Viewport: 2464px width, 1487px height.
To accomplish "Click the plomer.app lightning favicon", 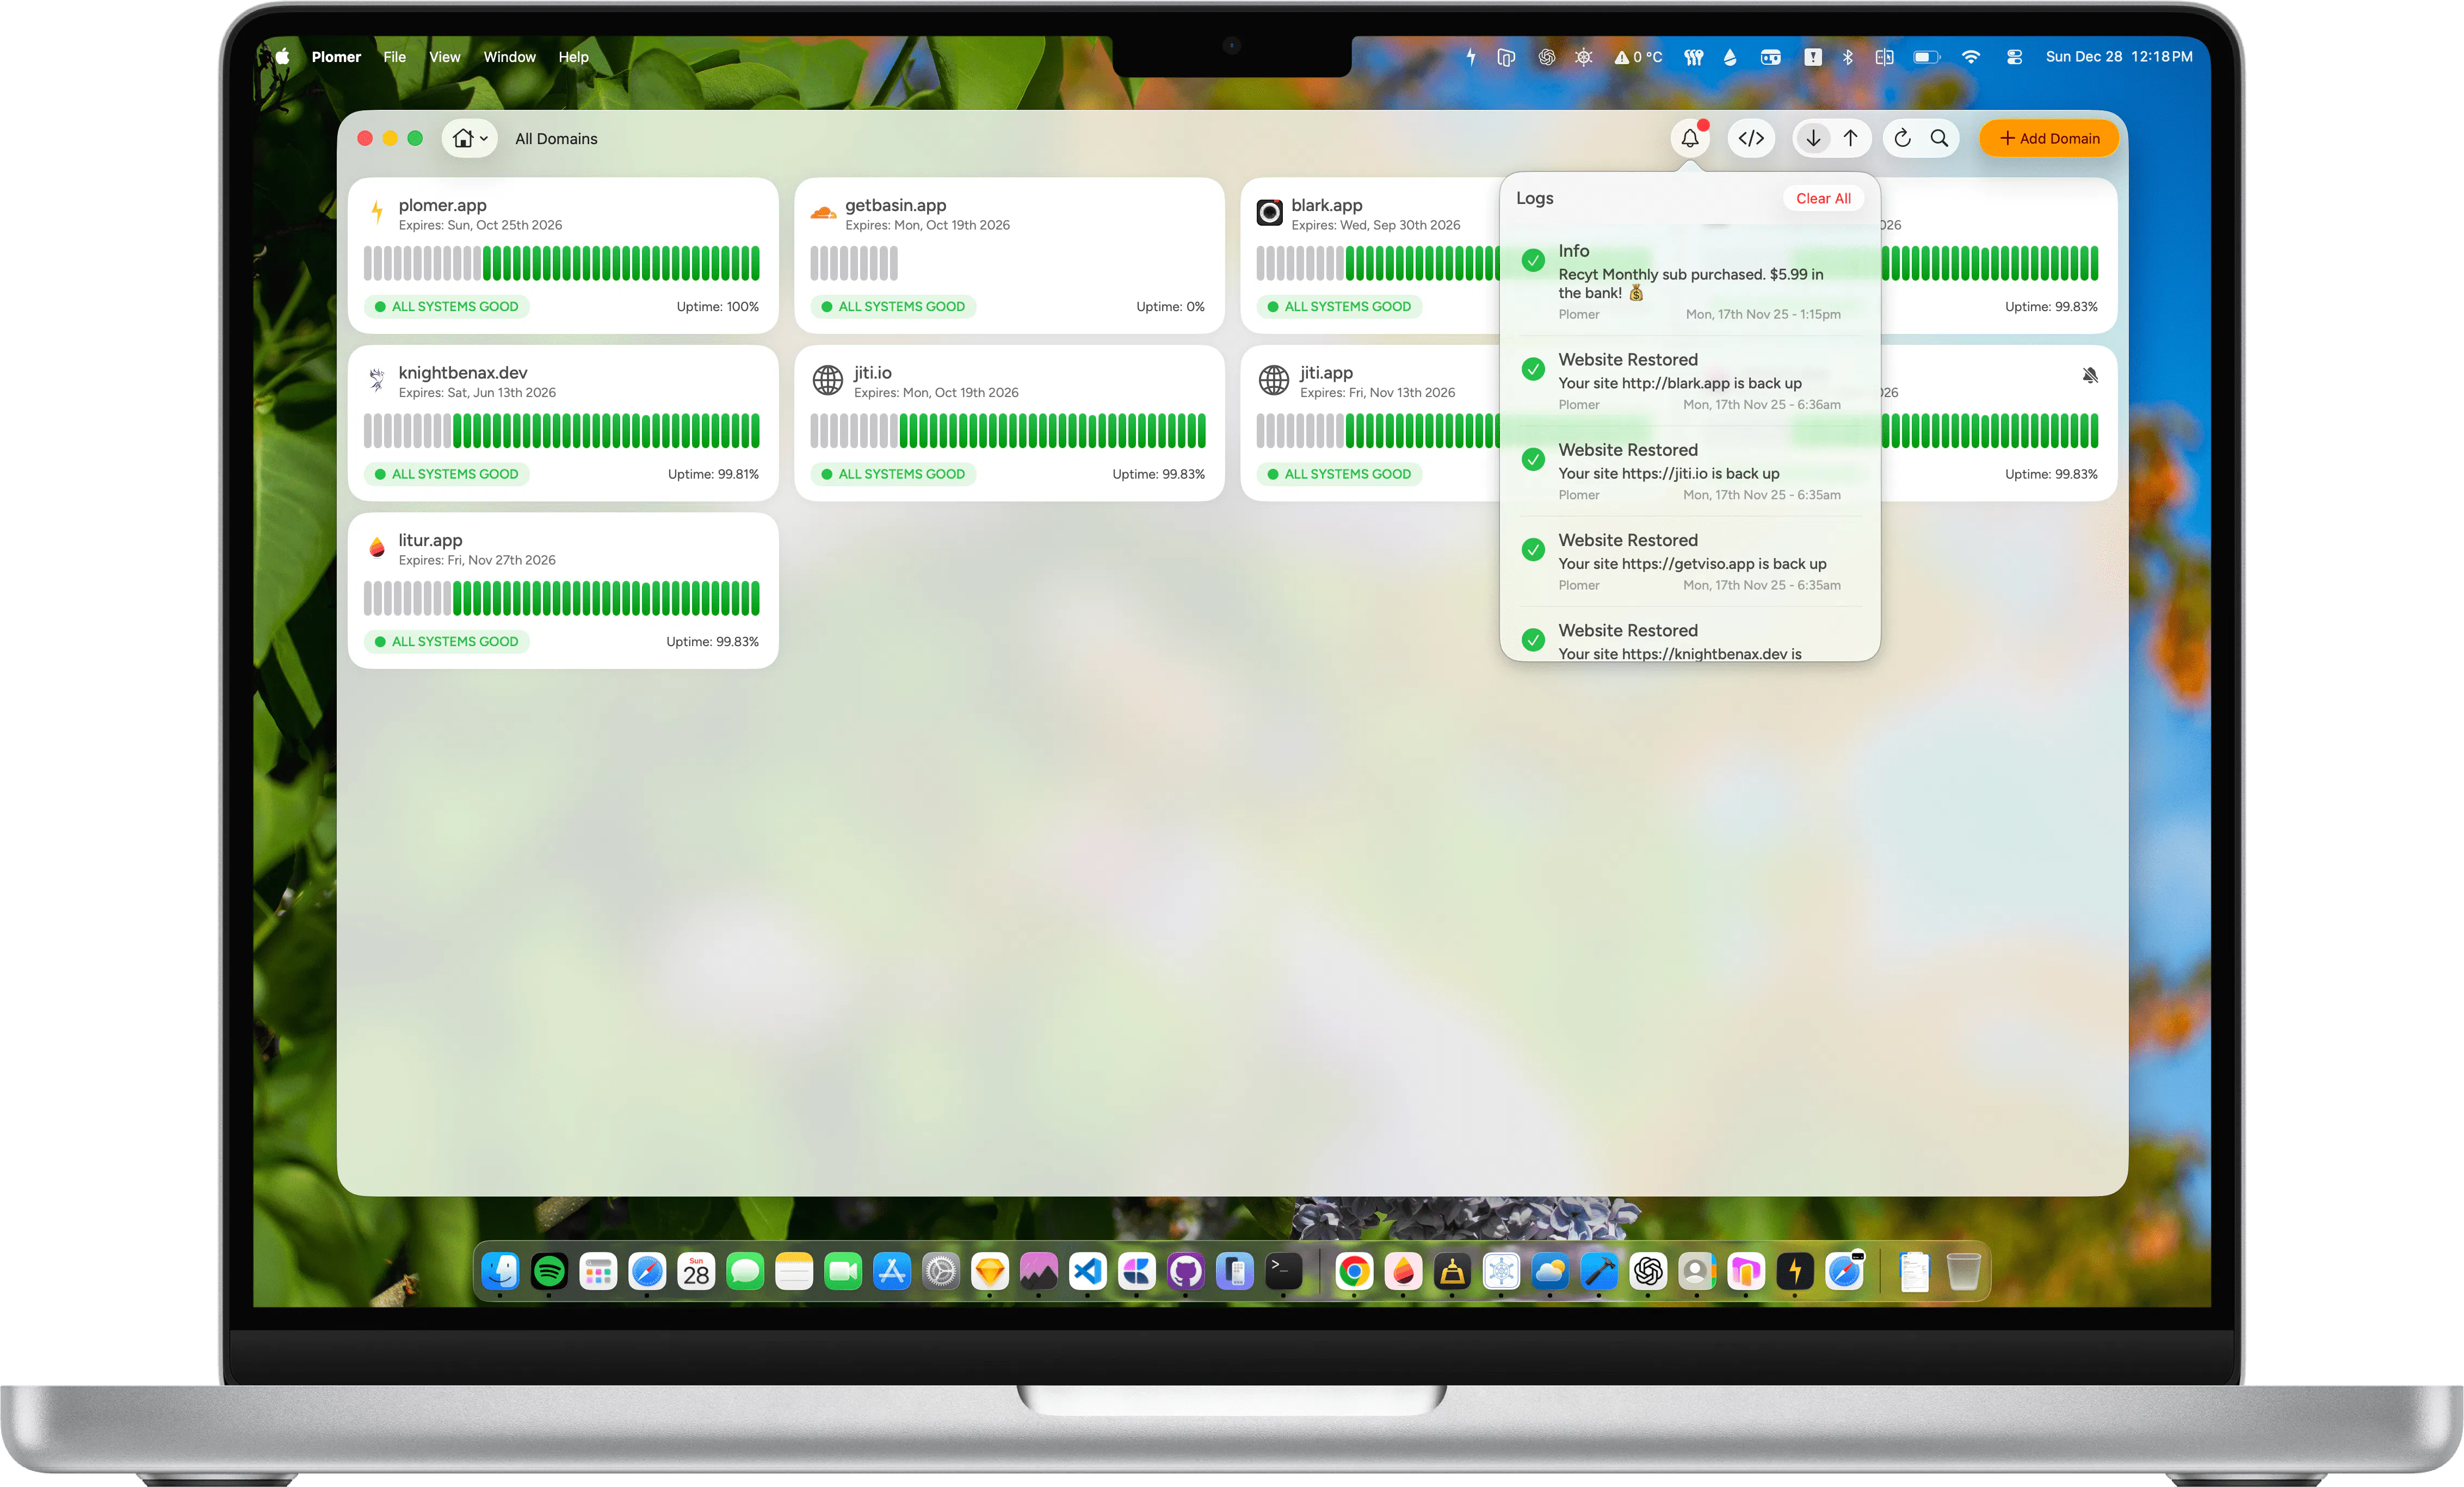I will tap(377, 212).
